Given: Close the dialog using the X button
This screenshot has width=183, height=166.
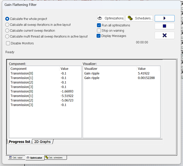Looking at the screenshot, I should [164, 35].
